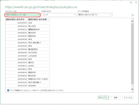The height and width of the screenshot is (105, 139).
Task: Click the cell 昭和の日
Action: pos(38,36)
